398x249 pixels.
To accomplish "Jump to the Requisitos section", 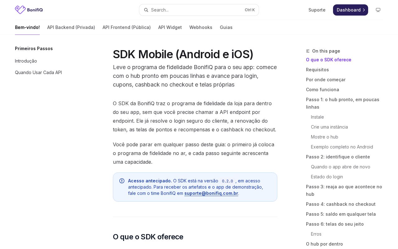I will (x=317, y=70).
